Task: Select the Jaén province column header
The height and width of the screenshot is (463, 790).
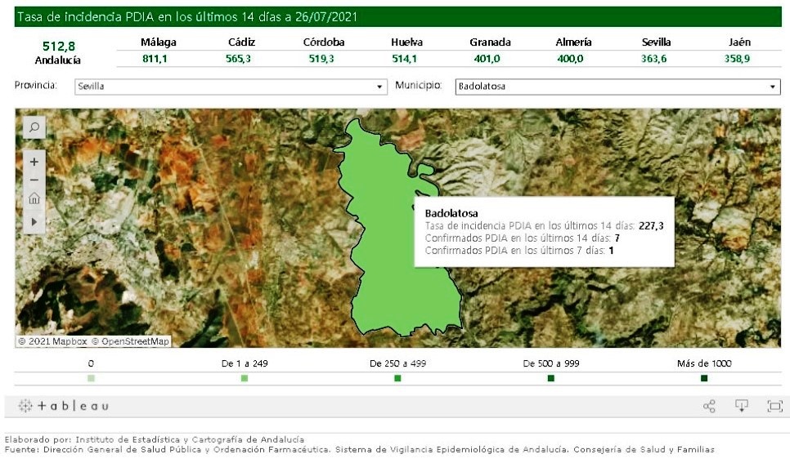Action: pos(738,42)
